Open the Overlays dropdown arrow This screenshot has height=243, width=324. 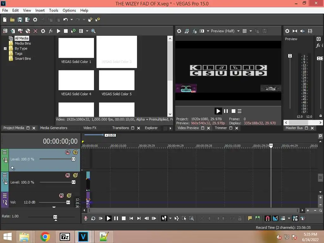click(x=251, y=31)
